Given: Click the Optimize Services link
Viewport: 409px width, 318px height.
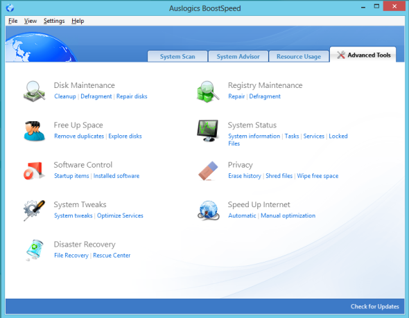Looking at the screenshot, I should pos(120,215).
